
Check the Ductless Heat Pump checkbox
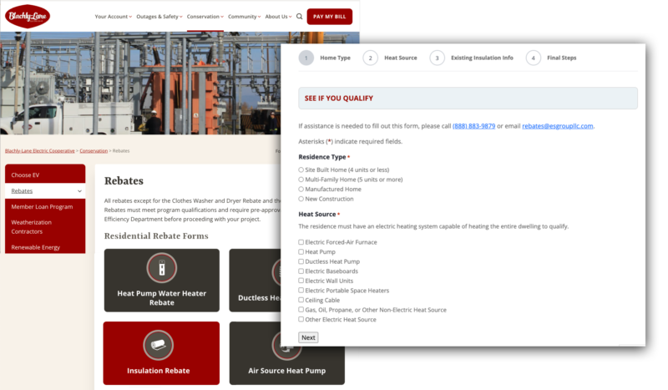[x=301, y=261]
